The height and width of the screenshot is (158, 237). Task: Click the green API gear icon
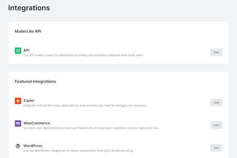point(18,51)
